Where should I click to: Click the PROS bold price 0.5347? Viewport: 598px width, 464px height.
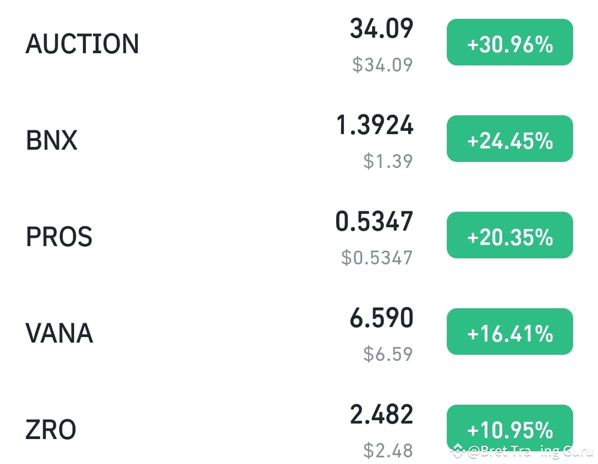point(374,222)
